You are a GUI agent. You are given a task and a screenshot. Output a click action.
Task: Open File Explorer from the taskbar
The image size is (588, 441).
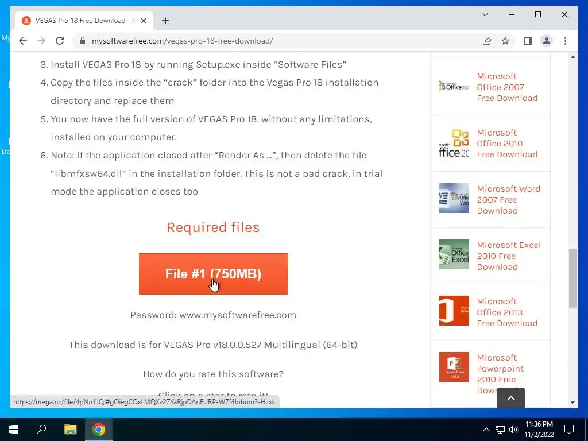pos(70,430)
